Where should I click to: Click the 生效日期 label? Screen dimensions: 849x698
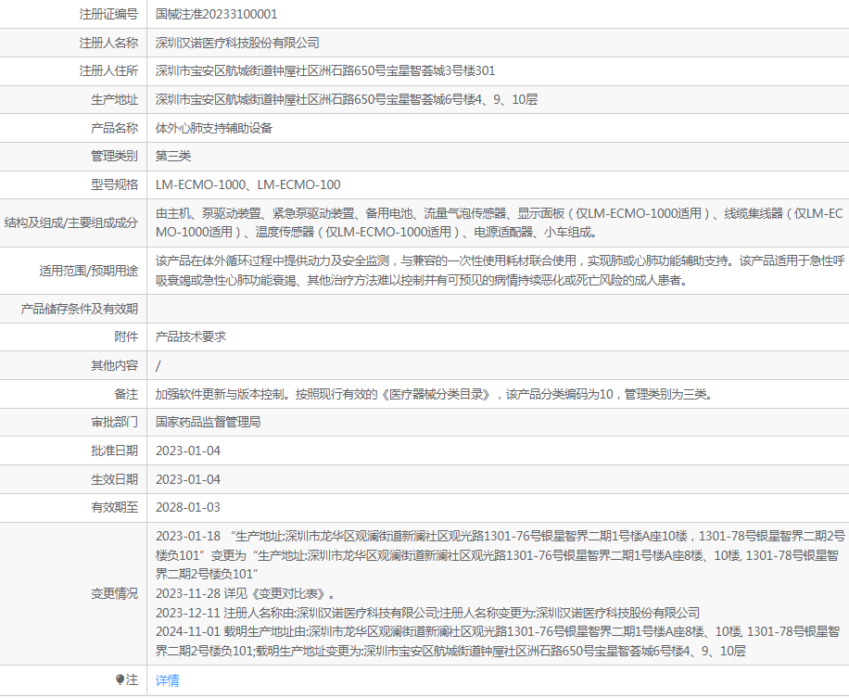click(114, 480)
